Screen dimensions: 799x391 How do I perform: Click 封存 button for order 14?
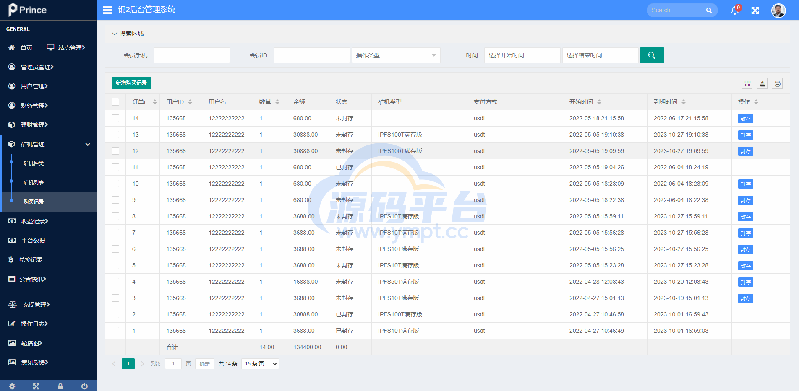coord(746,119)
